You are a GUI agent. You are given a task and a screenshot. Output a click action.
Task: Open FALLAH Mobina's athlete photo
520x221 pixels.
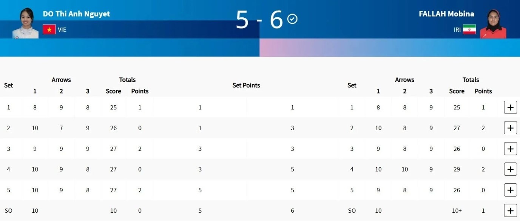point(493,24)
